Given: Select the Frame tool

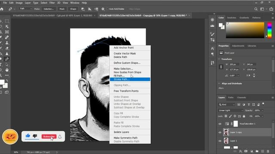Looking at the screenshot, I should click(7, 32).
